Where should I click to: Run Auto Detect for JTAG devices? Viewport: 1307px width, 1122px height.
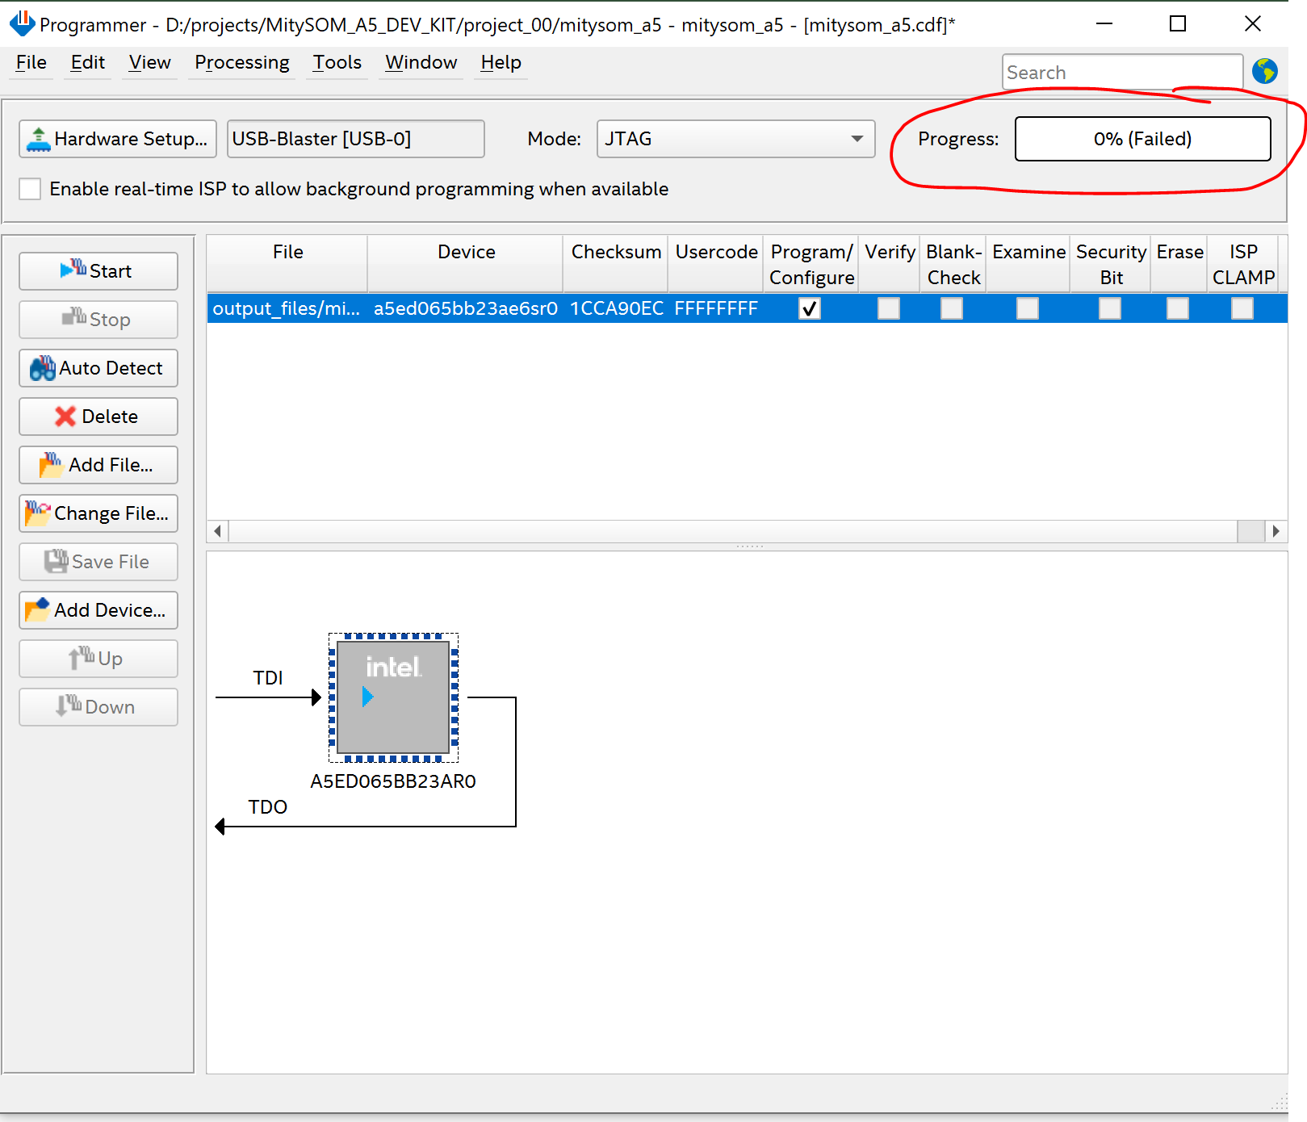pyautogui.click(x=98, y=368)
